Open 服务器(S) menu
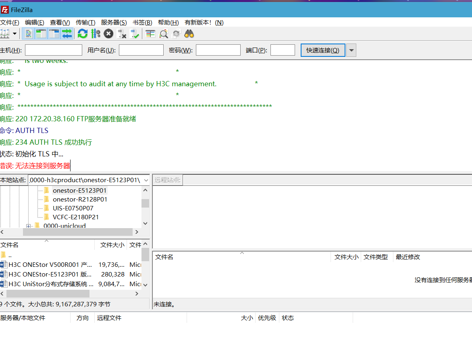Viewport: 472px width, 343px height. (x=114, y=23)
